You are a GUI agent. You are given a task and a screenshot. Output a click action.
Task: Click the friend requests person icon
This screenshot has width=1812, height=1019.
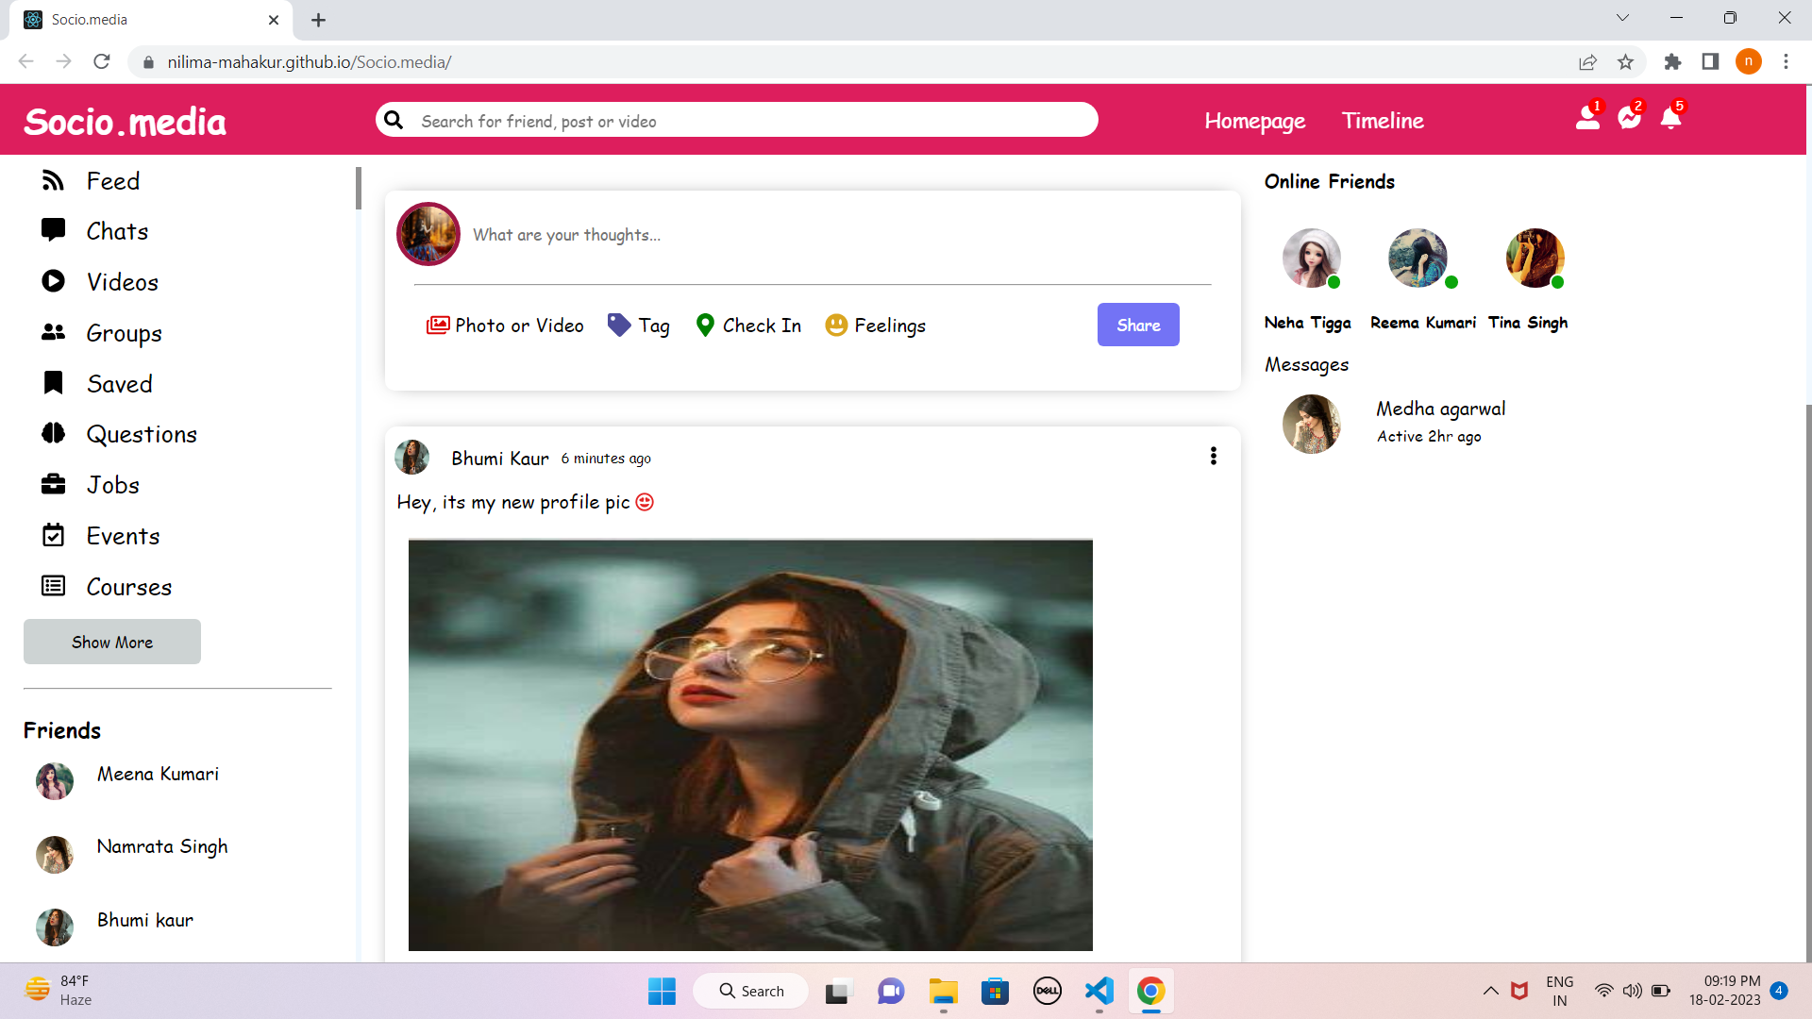tap(1587, 119)
